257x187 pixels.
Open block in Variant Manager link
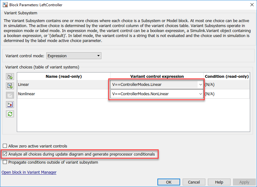pos(29,172)
